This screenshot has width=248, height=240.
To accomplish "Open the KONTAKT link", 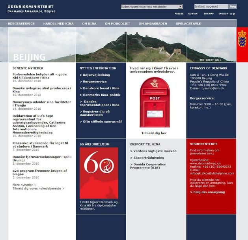I will [193, 13].
